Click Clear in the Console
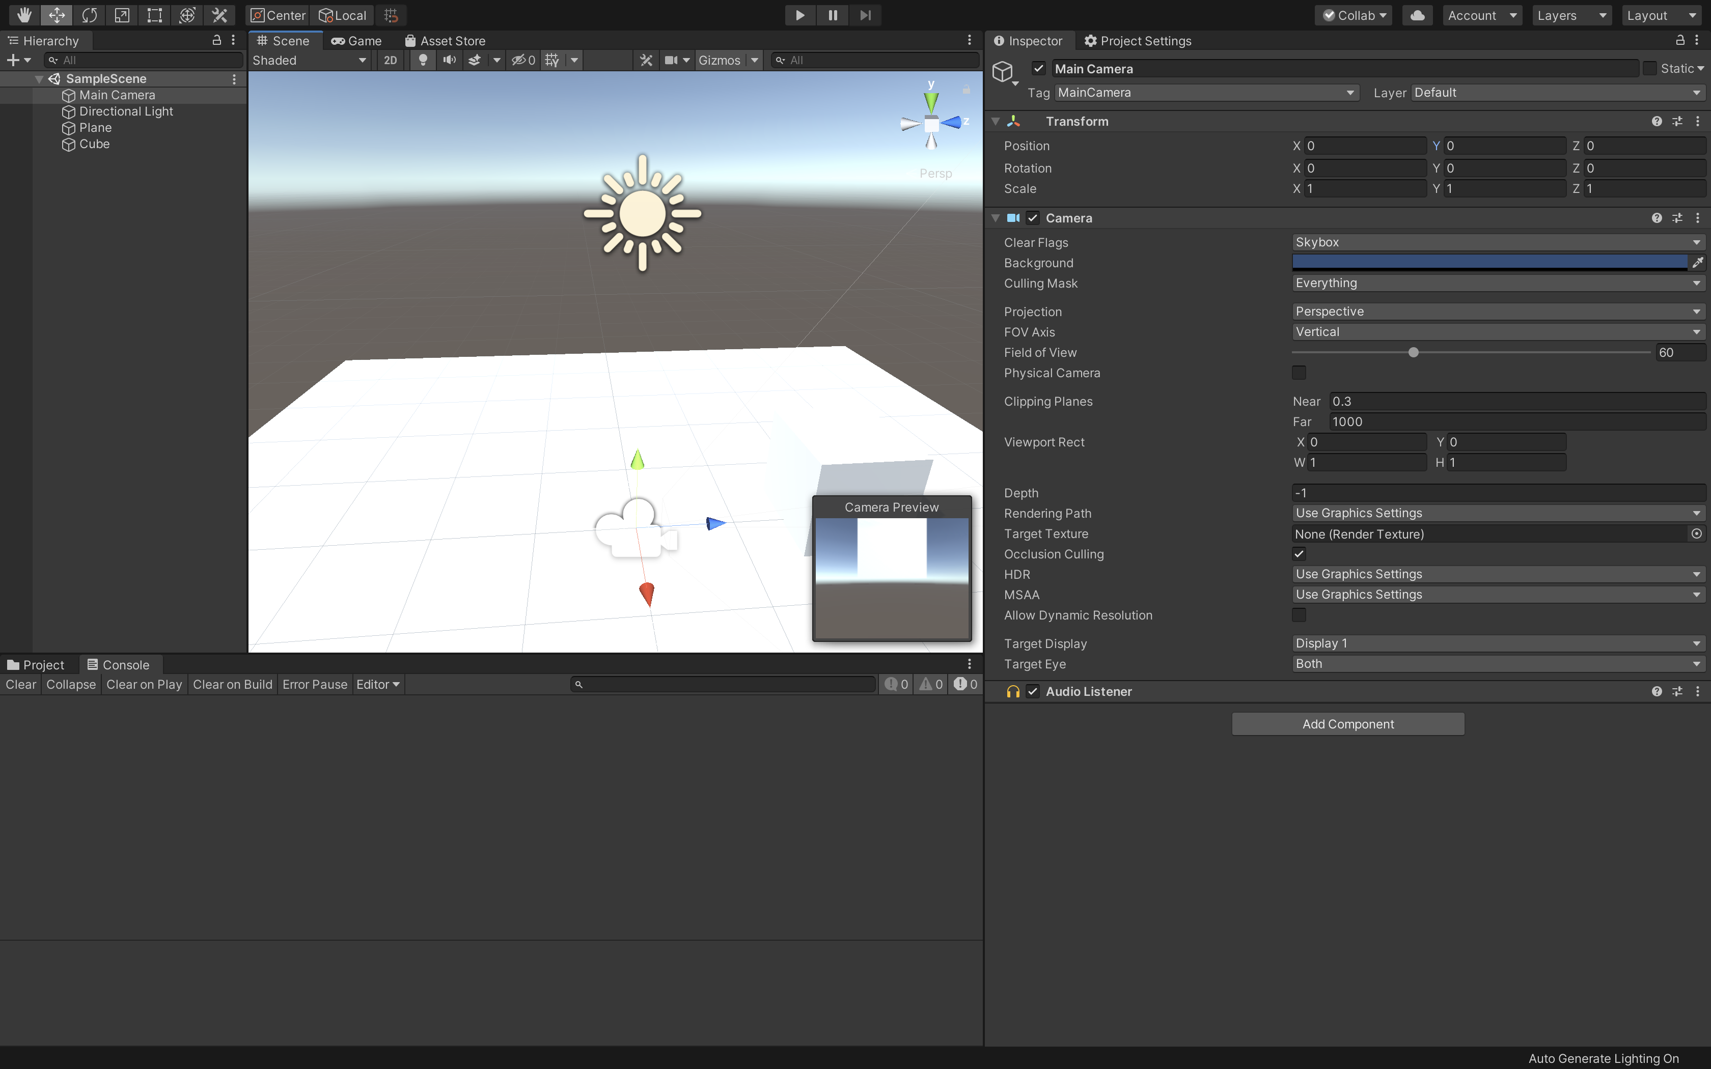Viewport: 1711px width, 1069px height. 20,684
